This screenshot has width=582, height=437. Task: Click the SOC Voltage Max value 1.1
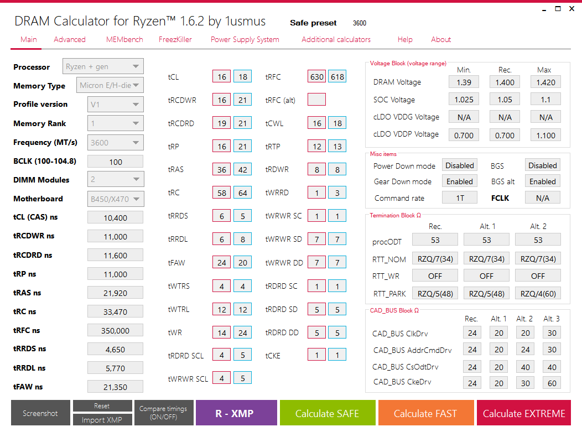point(545,100)
